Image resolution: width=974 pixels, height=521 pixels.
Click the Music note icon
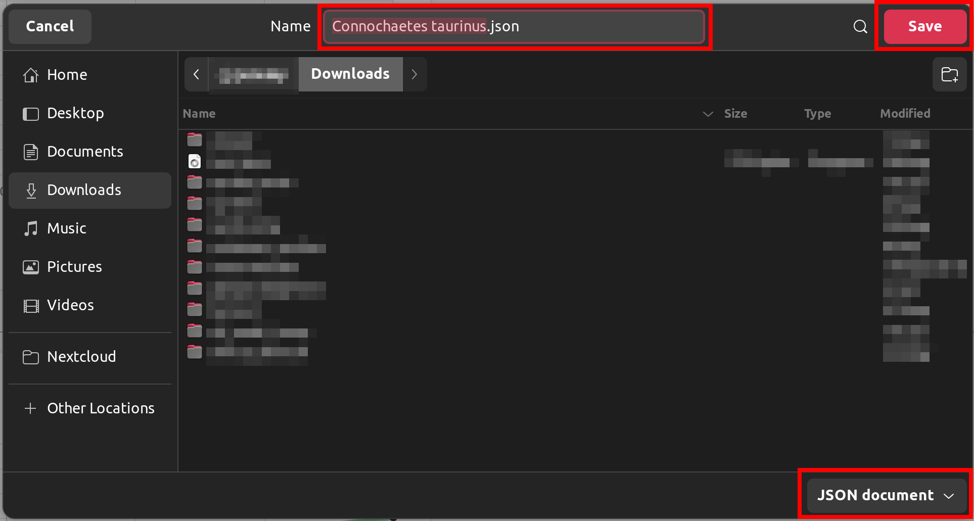[x=31, y=228]
